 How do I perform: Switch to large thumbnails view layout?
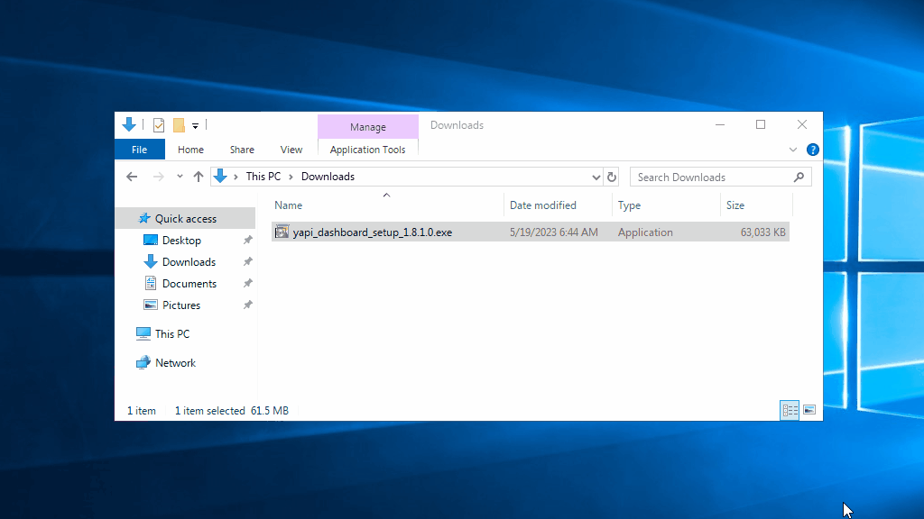(x=809, y=410)
